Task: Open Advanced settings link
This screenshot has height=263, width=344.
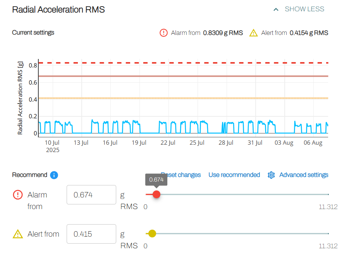Action: click(x=304, y=175)
